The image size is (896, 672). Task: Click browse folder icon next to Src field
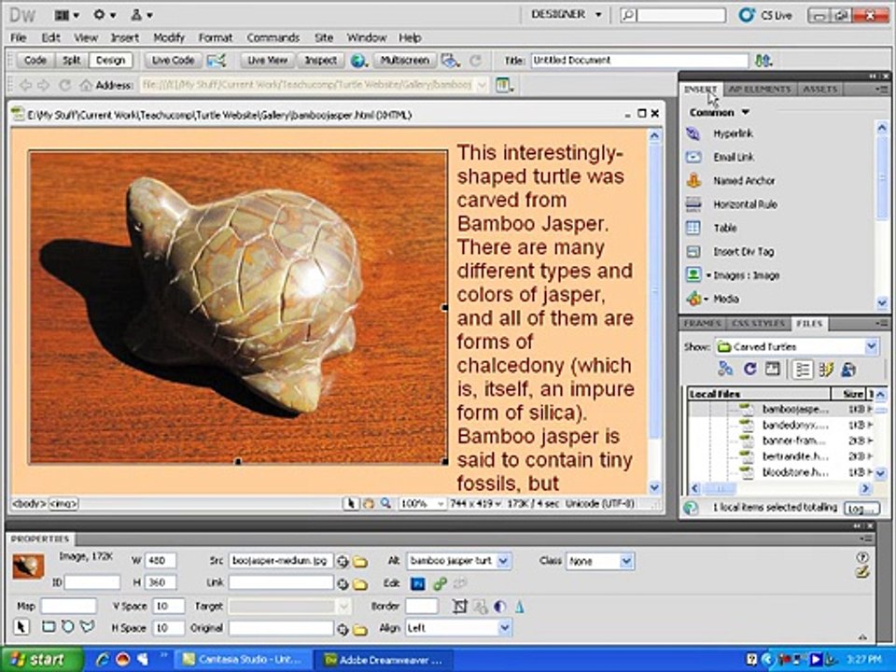tap(359, 562)
